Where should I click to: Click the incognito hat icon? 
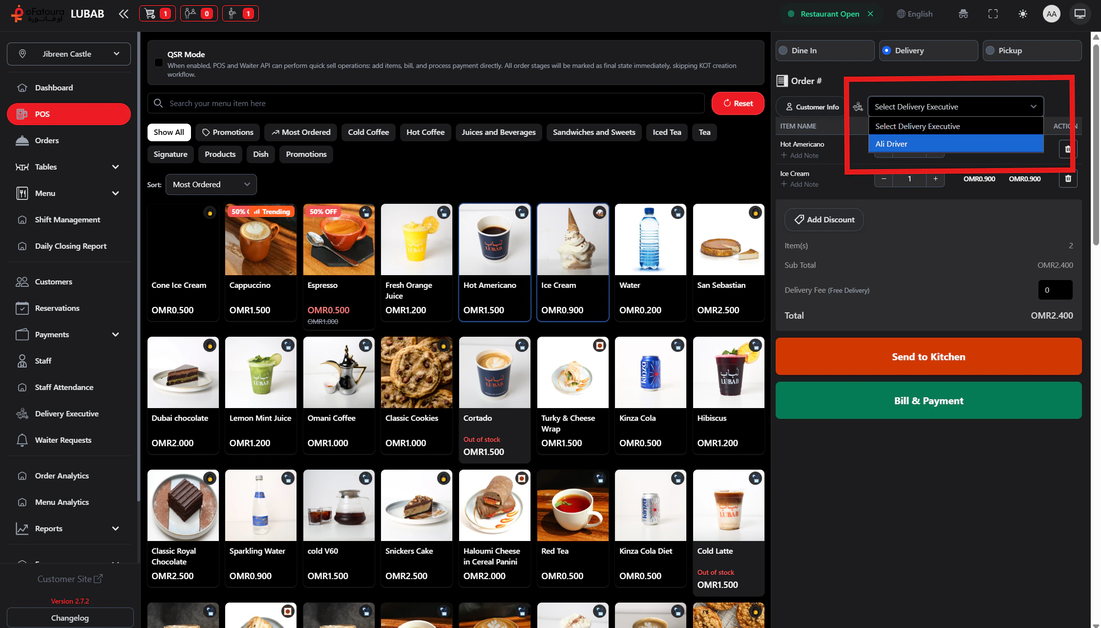point(963,14)
